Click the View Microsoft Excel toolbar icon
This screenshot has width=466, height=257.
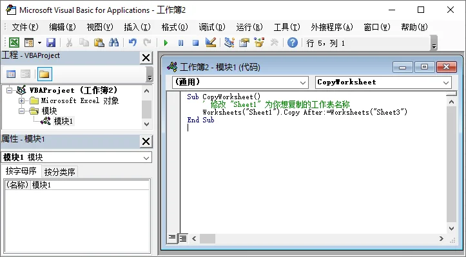[x=14, y=43]
